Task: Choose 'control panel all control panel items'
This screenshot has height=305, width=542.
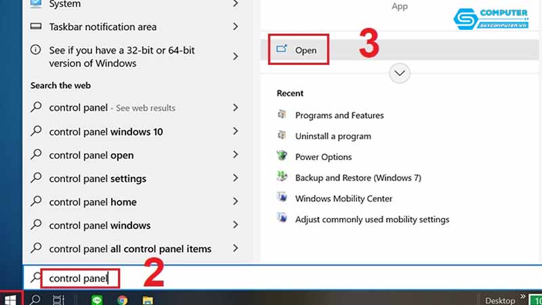Action: point(130,249)
